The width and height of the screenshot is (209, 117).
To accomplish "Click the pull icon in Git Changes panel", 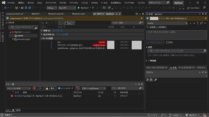I will click(194, 23).
